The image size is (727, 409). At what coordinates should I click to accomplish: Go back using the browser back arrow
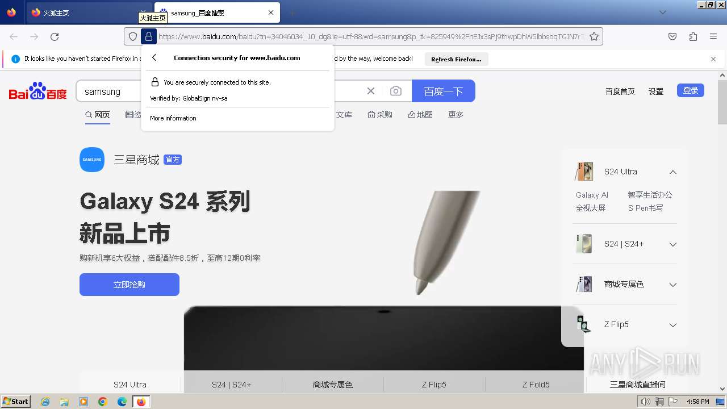click(14, 36)
